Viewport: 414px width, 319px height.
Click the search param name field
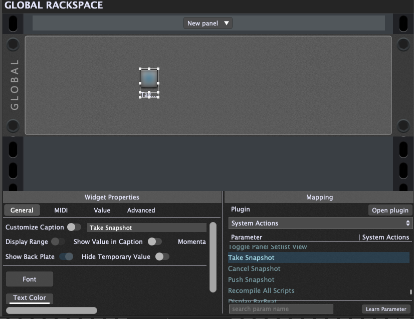(x=281, y=309)
